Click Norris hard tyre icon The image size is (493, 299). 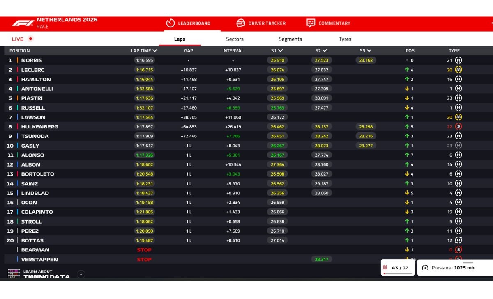(458, 60)
